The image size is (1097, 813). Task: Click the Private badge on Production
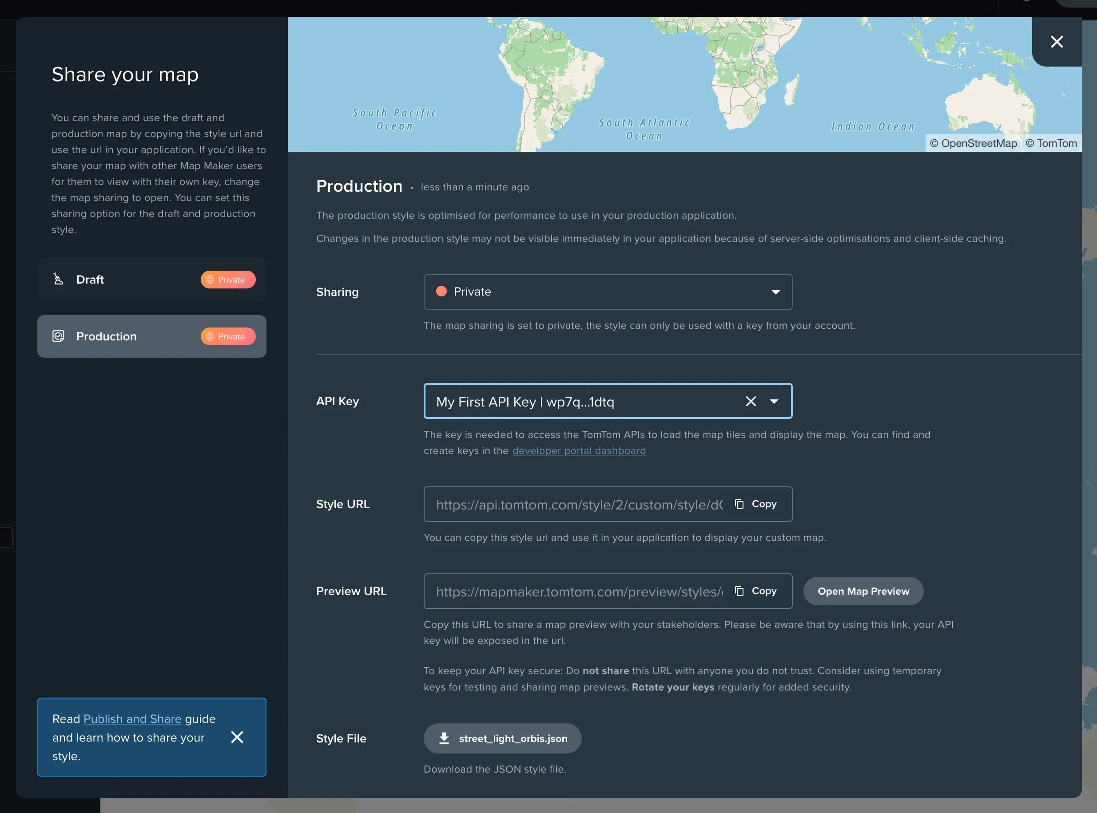(x=228, y=336)
